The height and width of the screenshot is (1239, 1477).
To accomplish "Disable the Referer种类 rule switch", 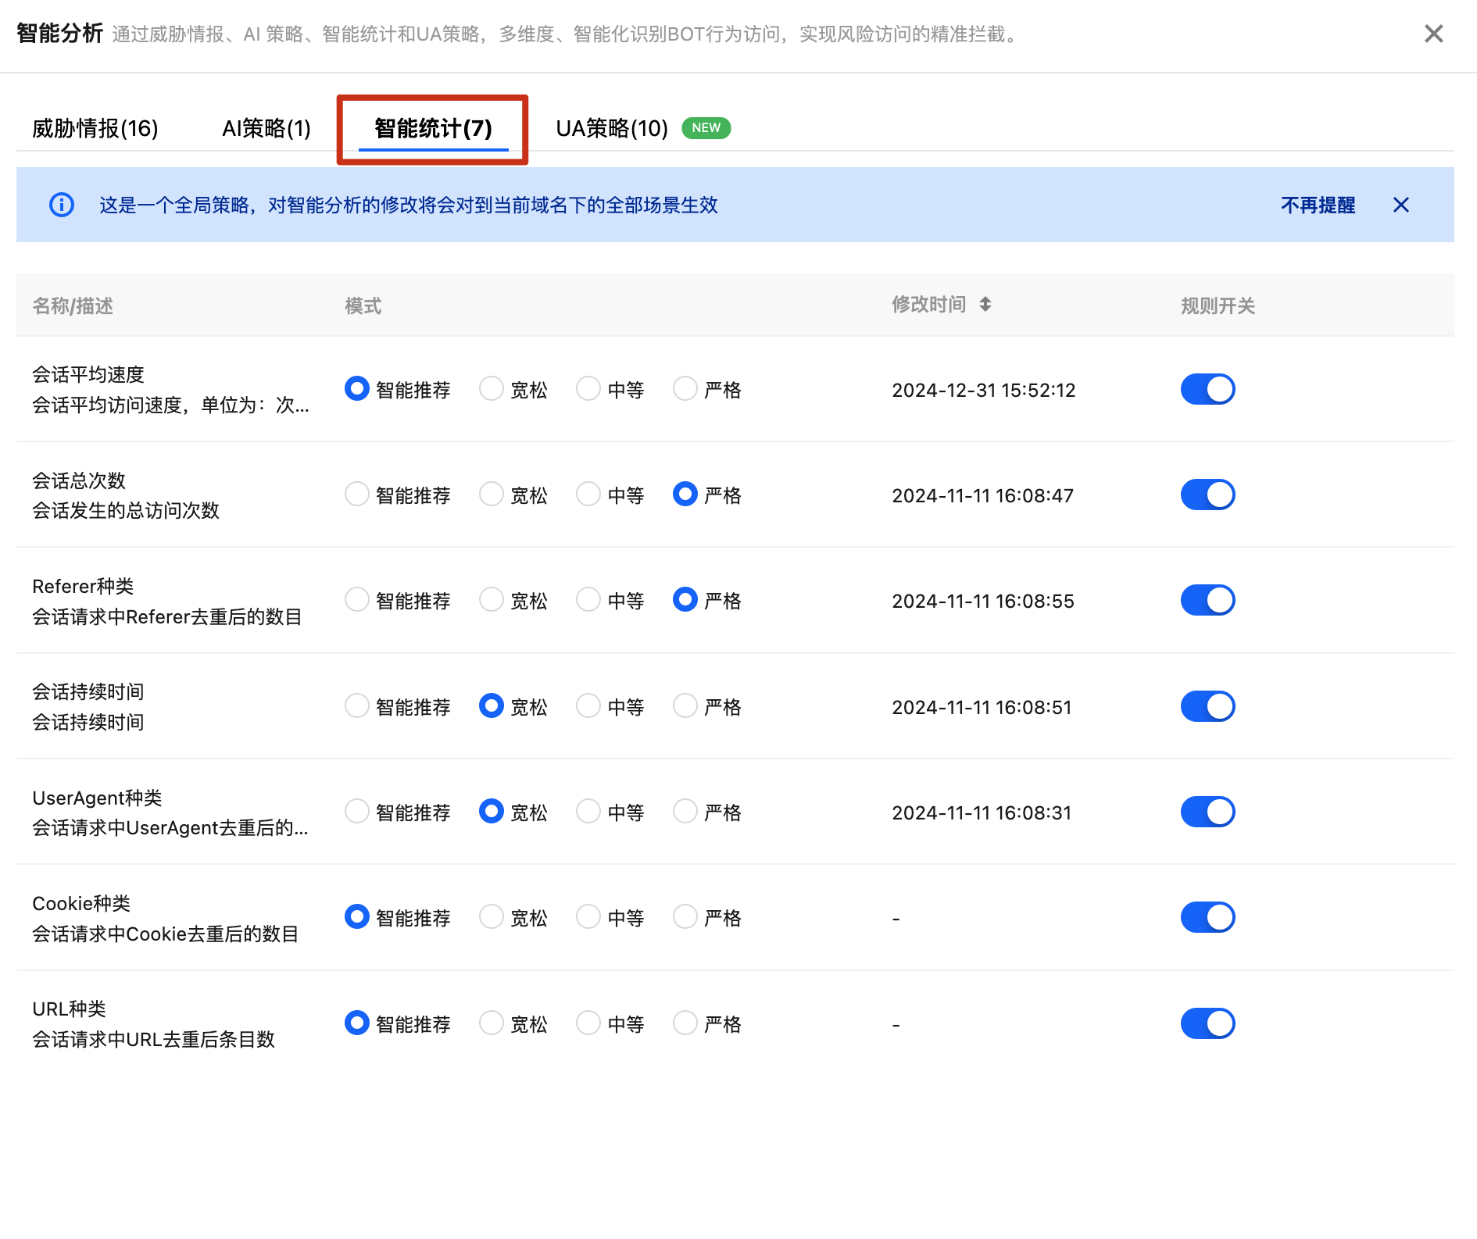I will tap(1207, 600).
